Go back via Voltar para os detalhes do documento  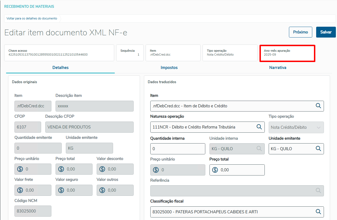pyautogui.click(x=32, y=18)
